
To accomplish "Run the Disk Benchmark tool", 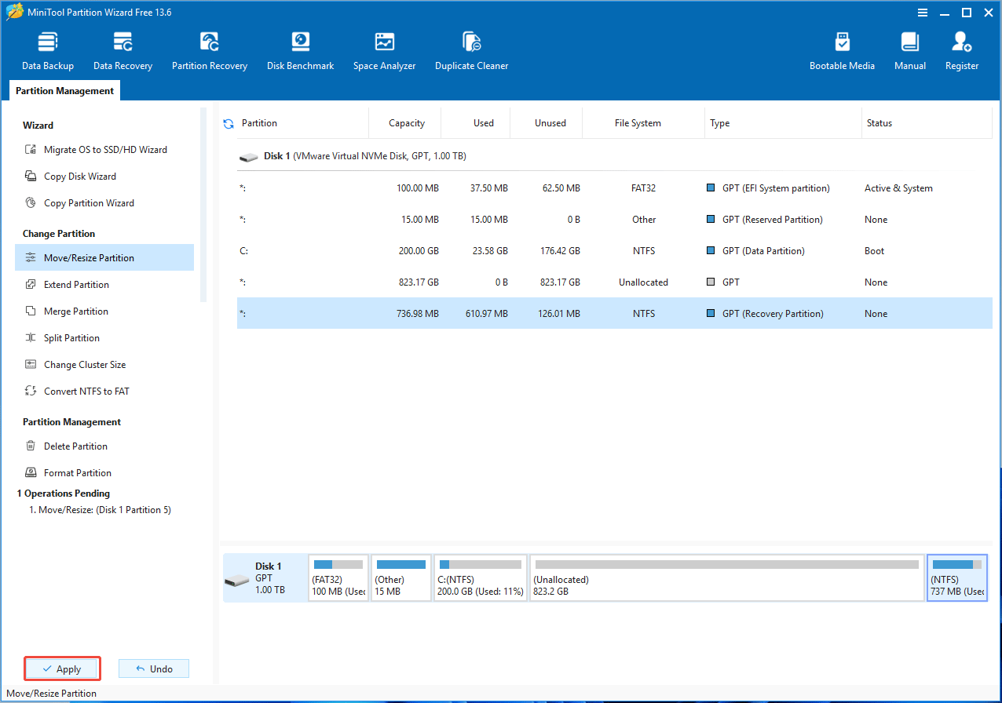I will click(300, 49).
